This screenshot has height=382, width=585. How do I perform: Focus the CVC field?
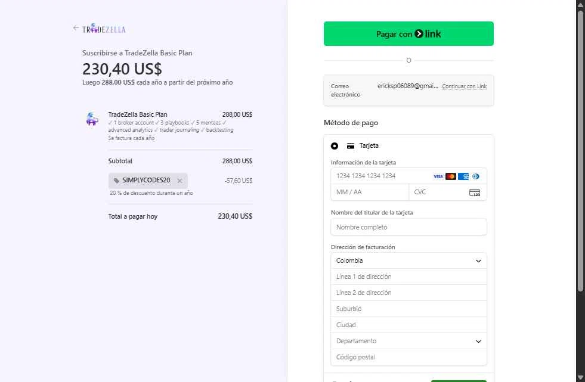click(448, 192)
